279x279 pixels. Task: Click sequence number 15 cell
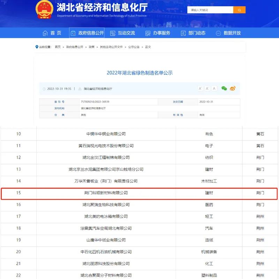tap(18, 193)
